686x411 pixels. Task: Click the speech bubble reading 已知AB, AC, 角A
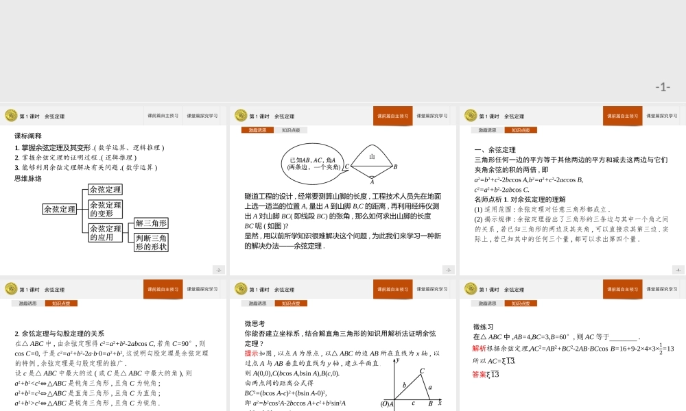311,163
